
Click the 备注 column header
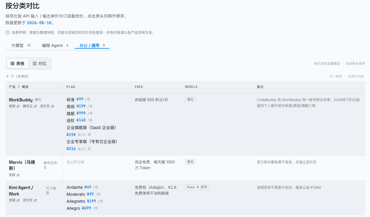[x=260, y=87]
